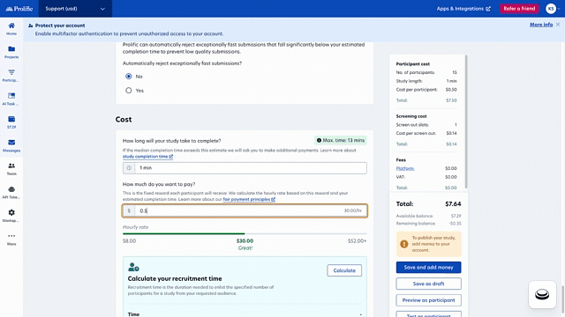Image resolution: width=565 pixels, height=317 pixels.
Task: Open the Workspace settings gear icon
Action: pyautogui.click(x=11, y=213)
